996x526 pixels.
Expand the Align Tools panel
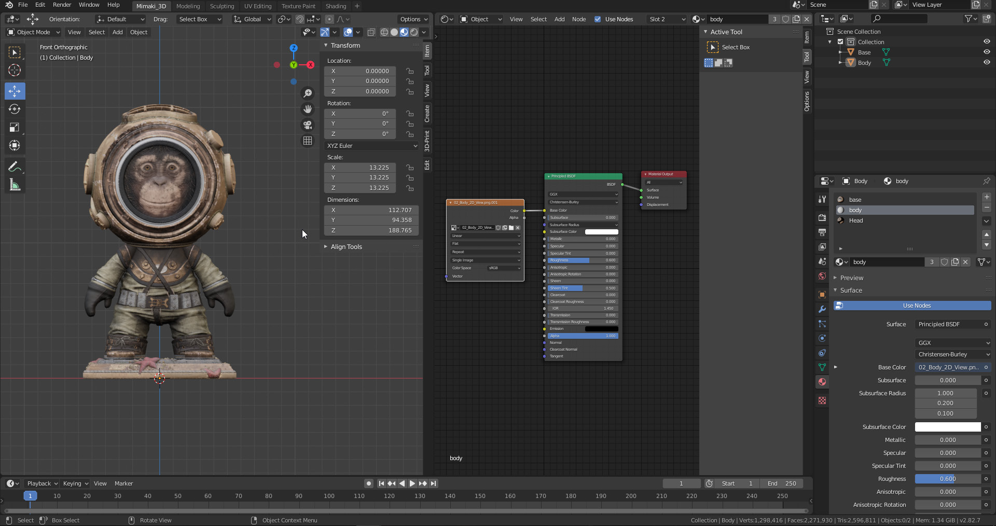click(346, 247)
